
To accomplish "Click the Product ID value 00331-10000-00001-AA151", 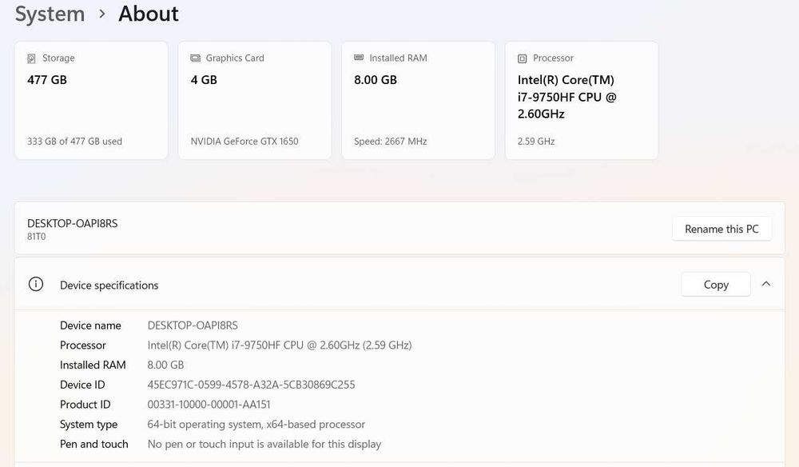I will coord(209,405).
